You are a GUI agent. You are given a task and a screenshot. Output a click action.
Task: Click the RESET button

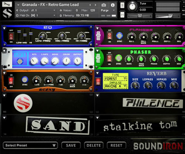click(117, 145)
